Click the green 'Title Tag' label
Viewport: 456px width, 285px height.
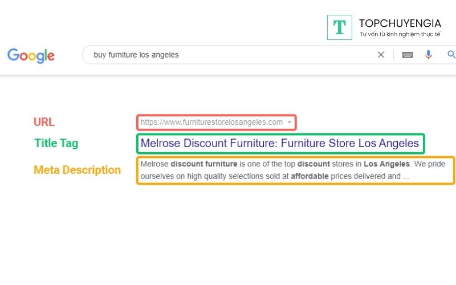coord(56,143)
